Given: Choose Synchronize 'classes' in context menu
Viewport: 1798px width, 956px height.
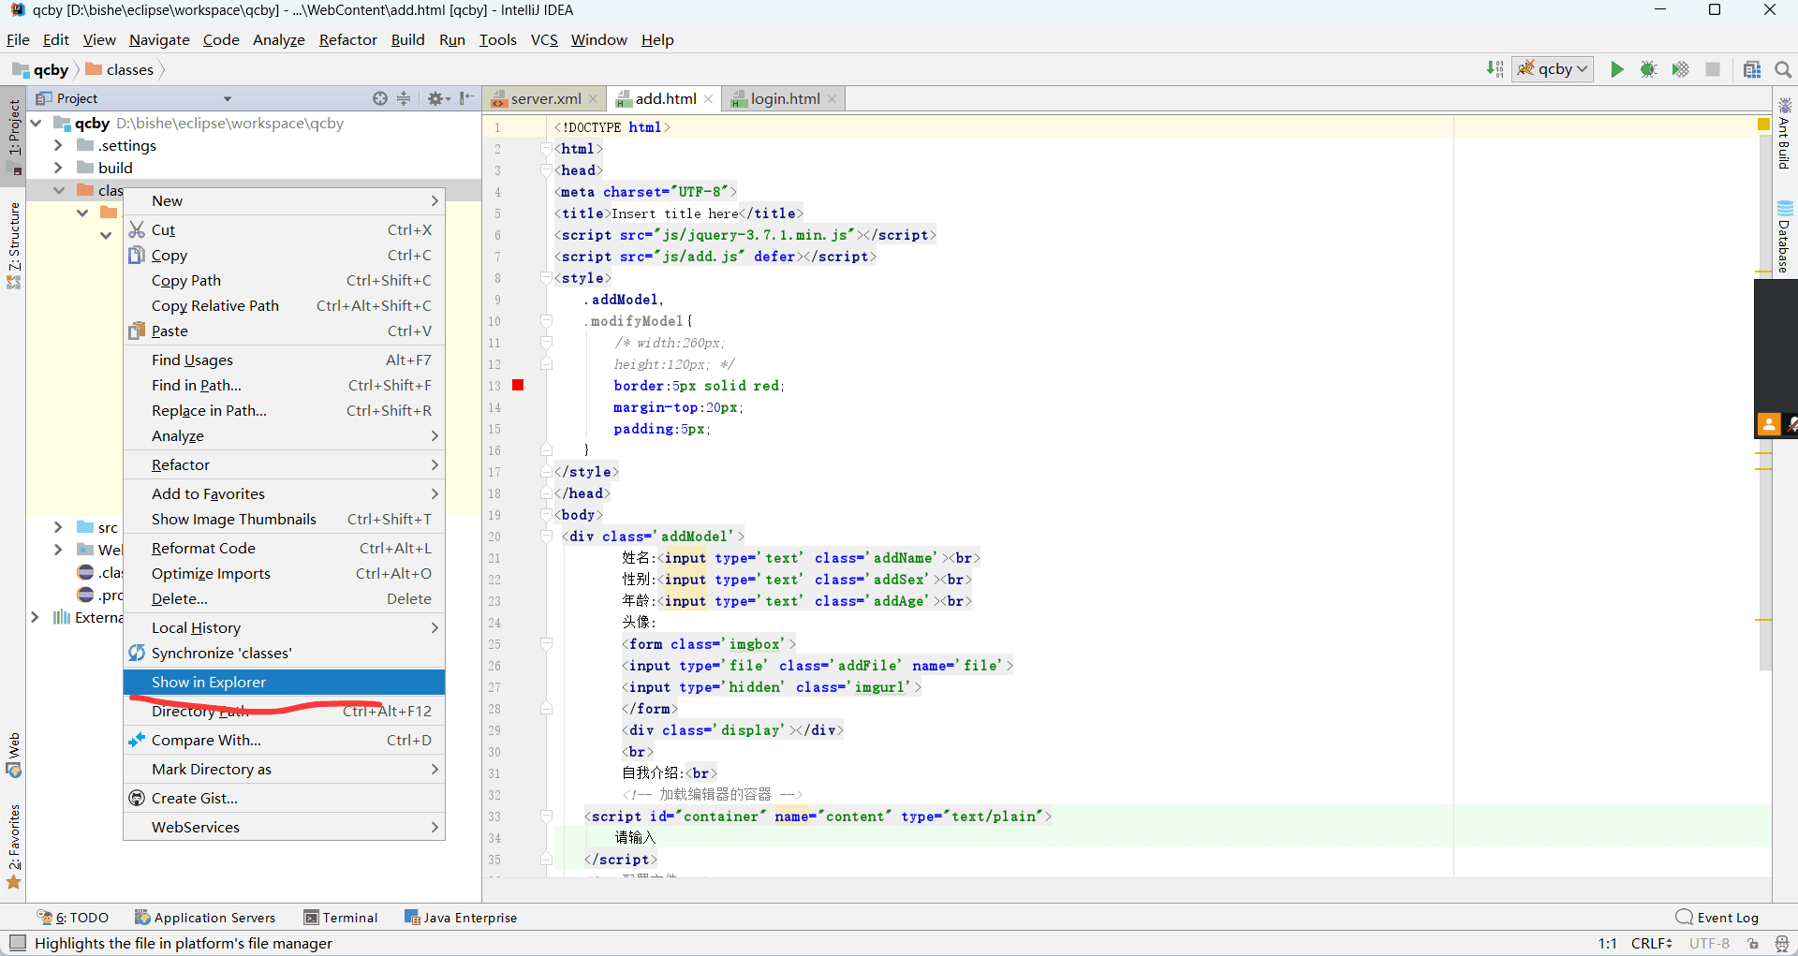Looking at the screenshot, I should point(284,653).
